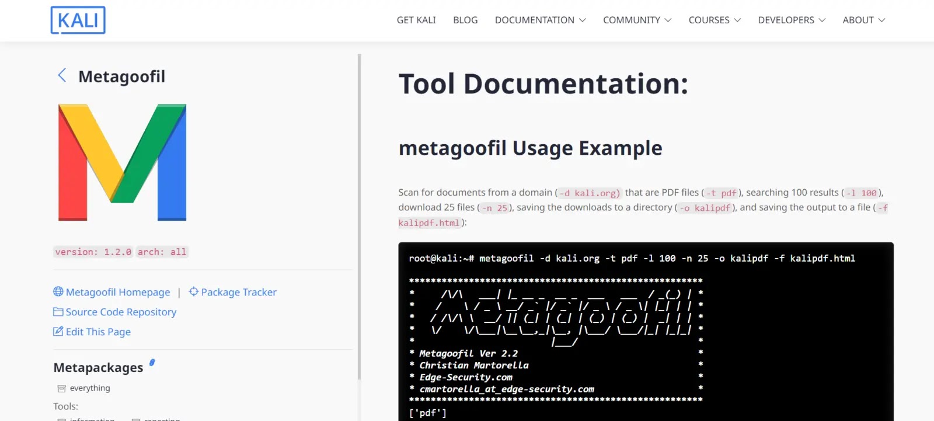Click Metagoofil Ver 2.2 in terminal output
The width and height of the screenshot is (934, 421).
[468, 353]
